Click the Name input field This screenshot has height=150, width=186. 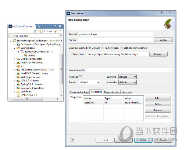[x=115, y=40]
